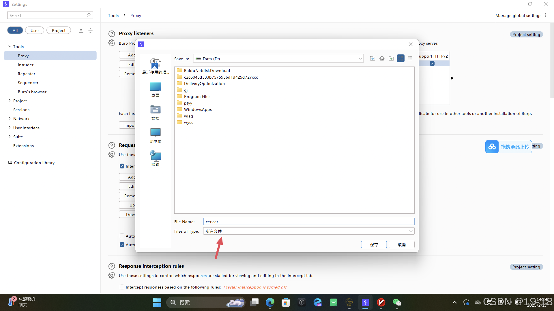
Task: Switch to Details list view icon
Action: [410, 58]
